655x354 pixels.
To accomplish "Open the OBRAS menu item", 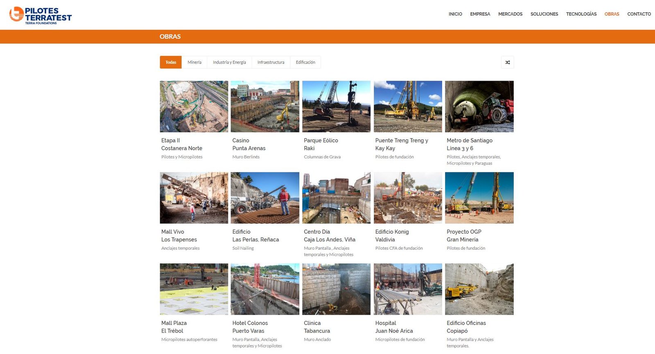I will (612, 14).
